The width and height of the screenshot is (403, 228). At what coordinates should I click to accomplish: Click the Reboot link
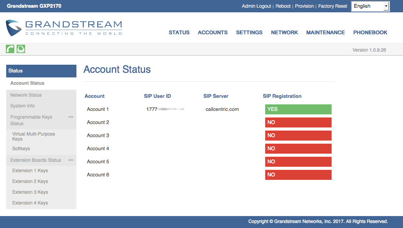(283, 6)
